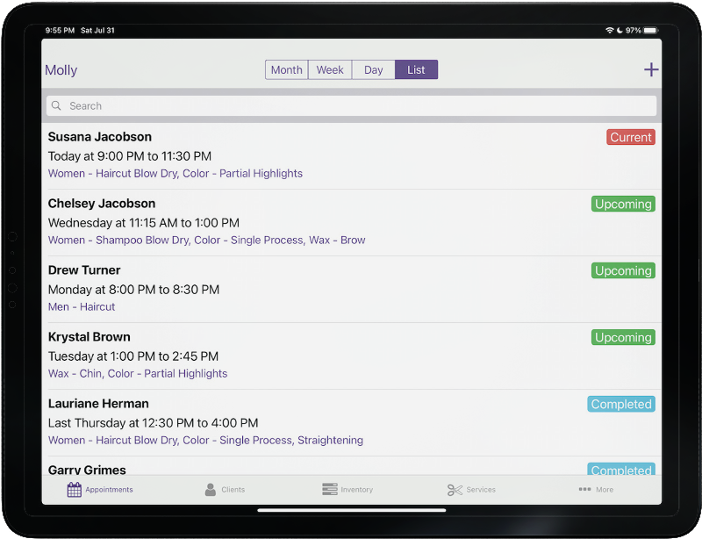702x539 pixels.
Task: Check the Wi-Fi status icon
Action: point(609,30)
